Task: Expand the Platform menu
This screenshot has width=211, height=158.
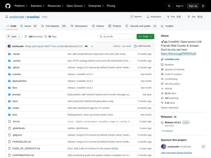Action: coord(21,6)
